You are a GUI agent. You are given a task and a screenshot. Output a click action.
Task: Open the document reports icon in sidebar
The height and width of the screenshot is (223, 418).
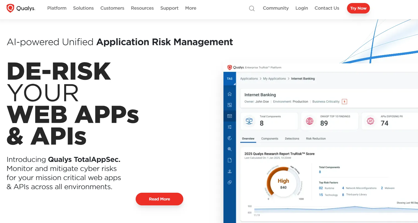click(x=230, y=160)
